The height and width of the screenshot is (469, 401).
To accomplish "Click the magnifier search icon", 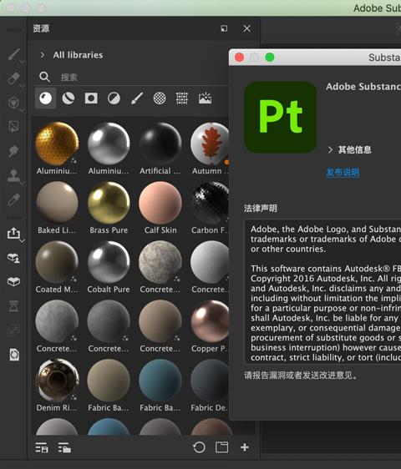I will [44, 77].
